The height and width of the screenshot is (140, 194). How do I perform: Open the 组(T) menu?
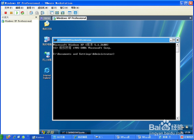pos(54,8)
